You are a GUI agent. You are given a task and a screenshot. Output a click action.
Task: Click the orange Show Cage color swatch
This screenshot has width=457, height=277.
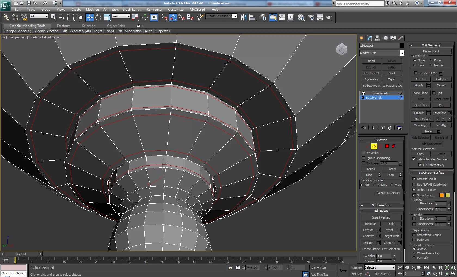[441, 195]
